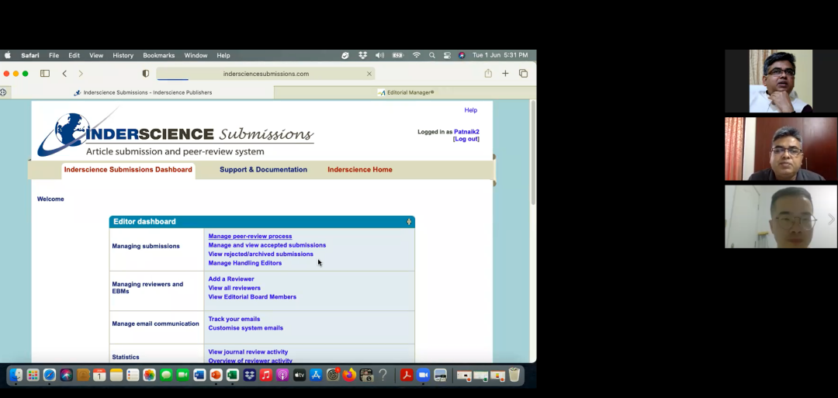Image resolution: width=838 pixels, height=398 pixels.
Task: Open Launchpad from the Dock
Action: (x=33, y=375)
